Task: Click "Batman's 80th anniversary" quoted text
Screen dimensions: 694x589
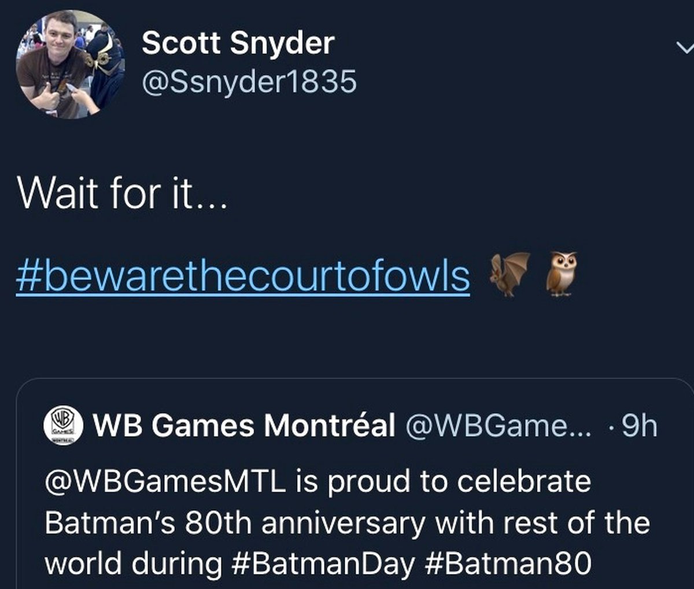Action: pos(235,522)
